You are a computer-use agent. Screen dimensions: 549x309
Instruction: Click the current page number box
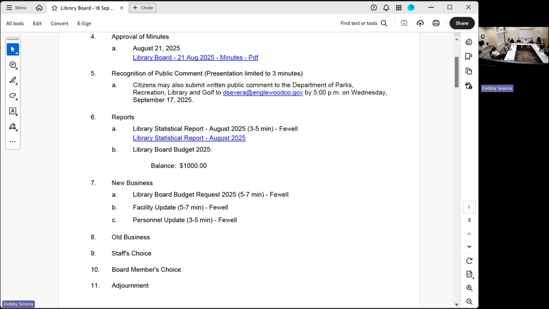(x=469, y=207)
